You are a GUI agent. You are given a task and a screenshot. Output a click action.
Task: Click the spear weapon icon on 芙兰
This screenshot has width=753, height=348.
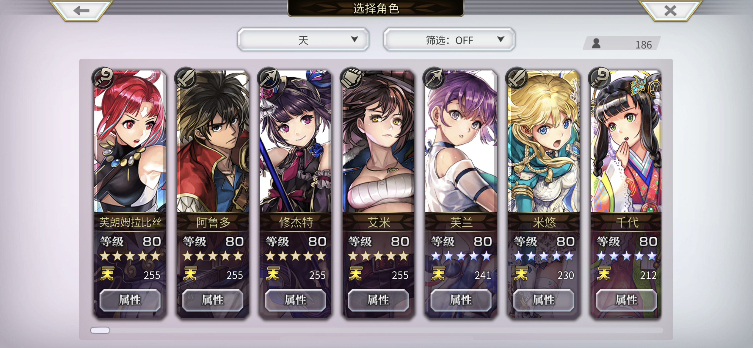point(434,78)
